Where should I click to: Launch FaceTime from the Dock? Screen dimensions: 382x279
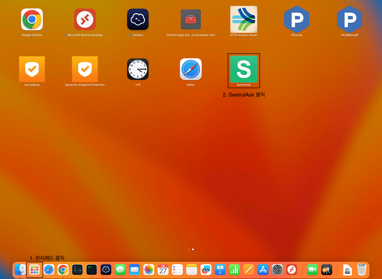click(x=312, y=270)
